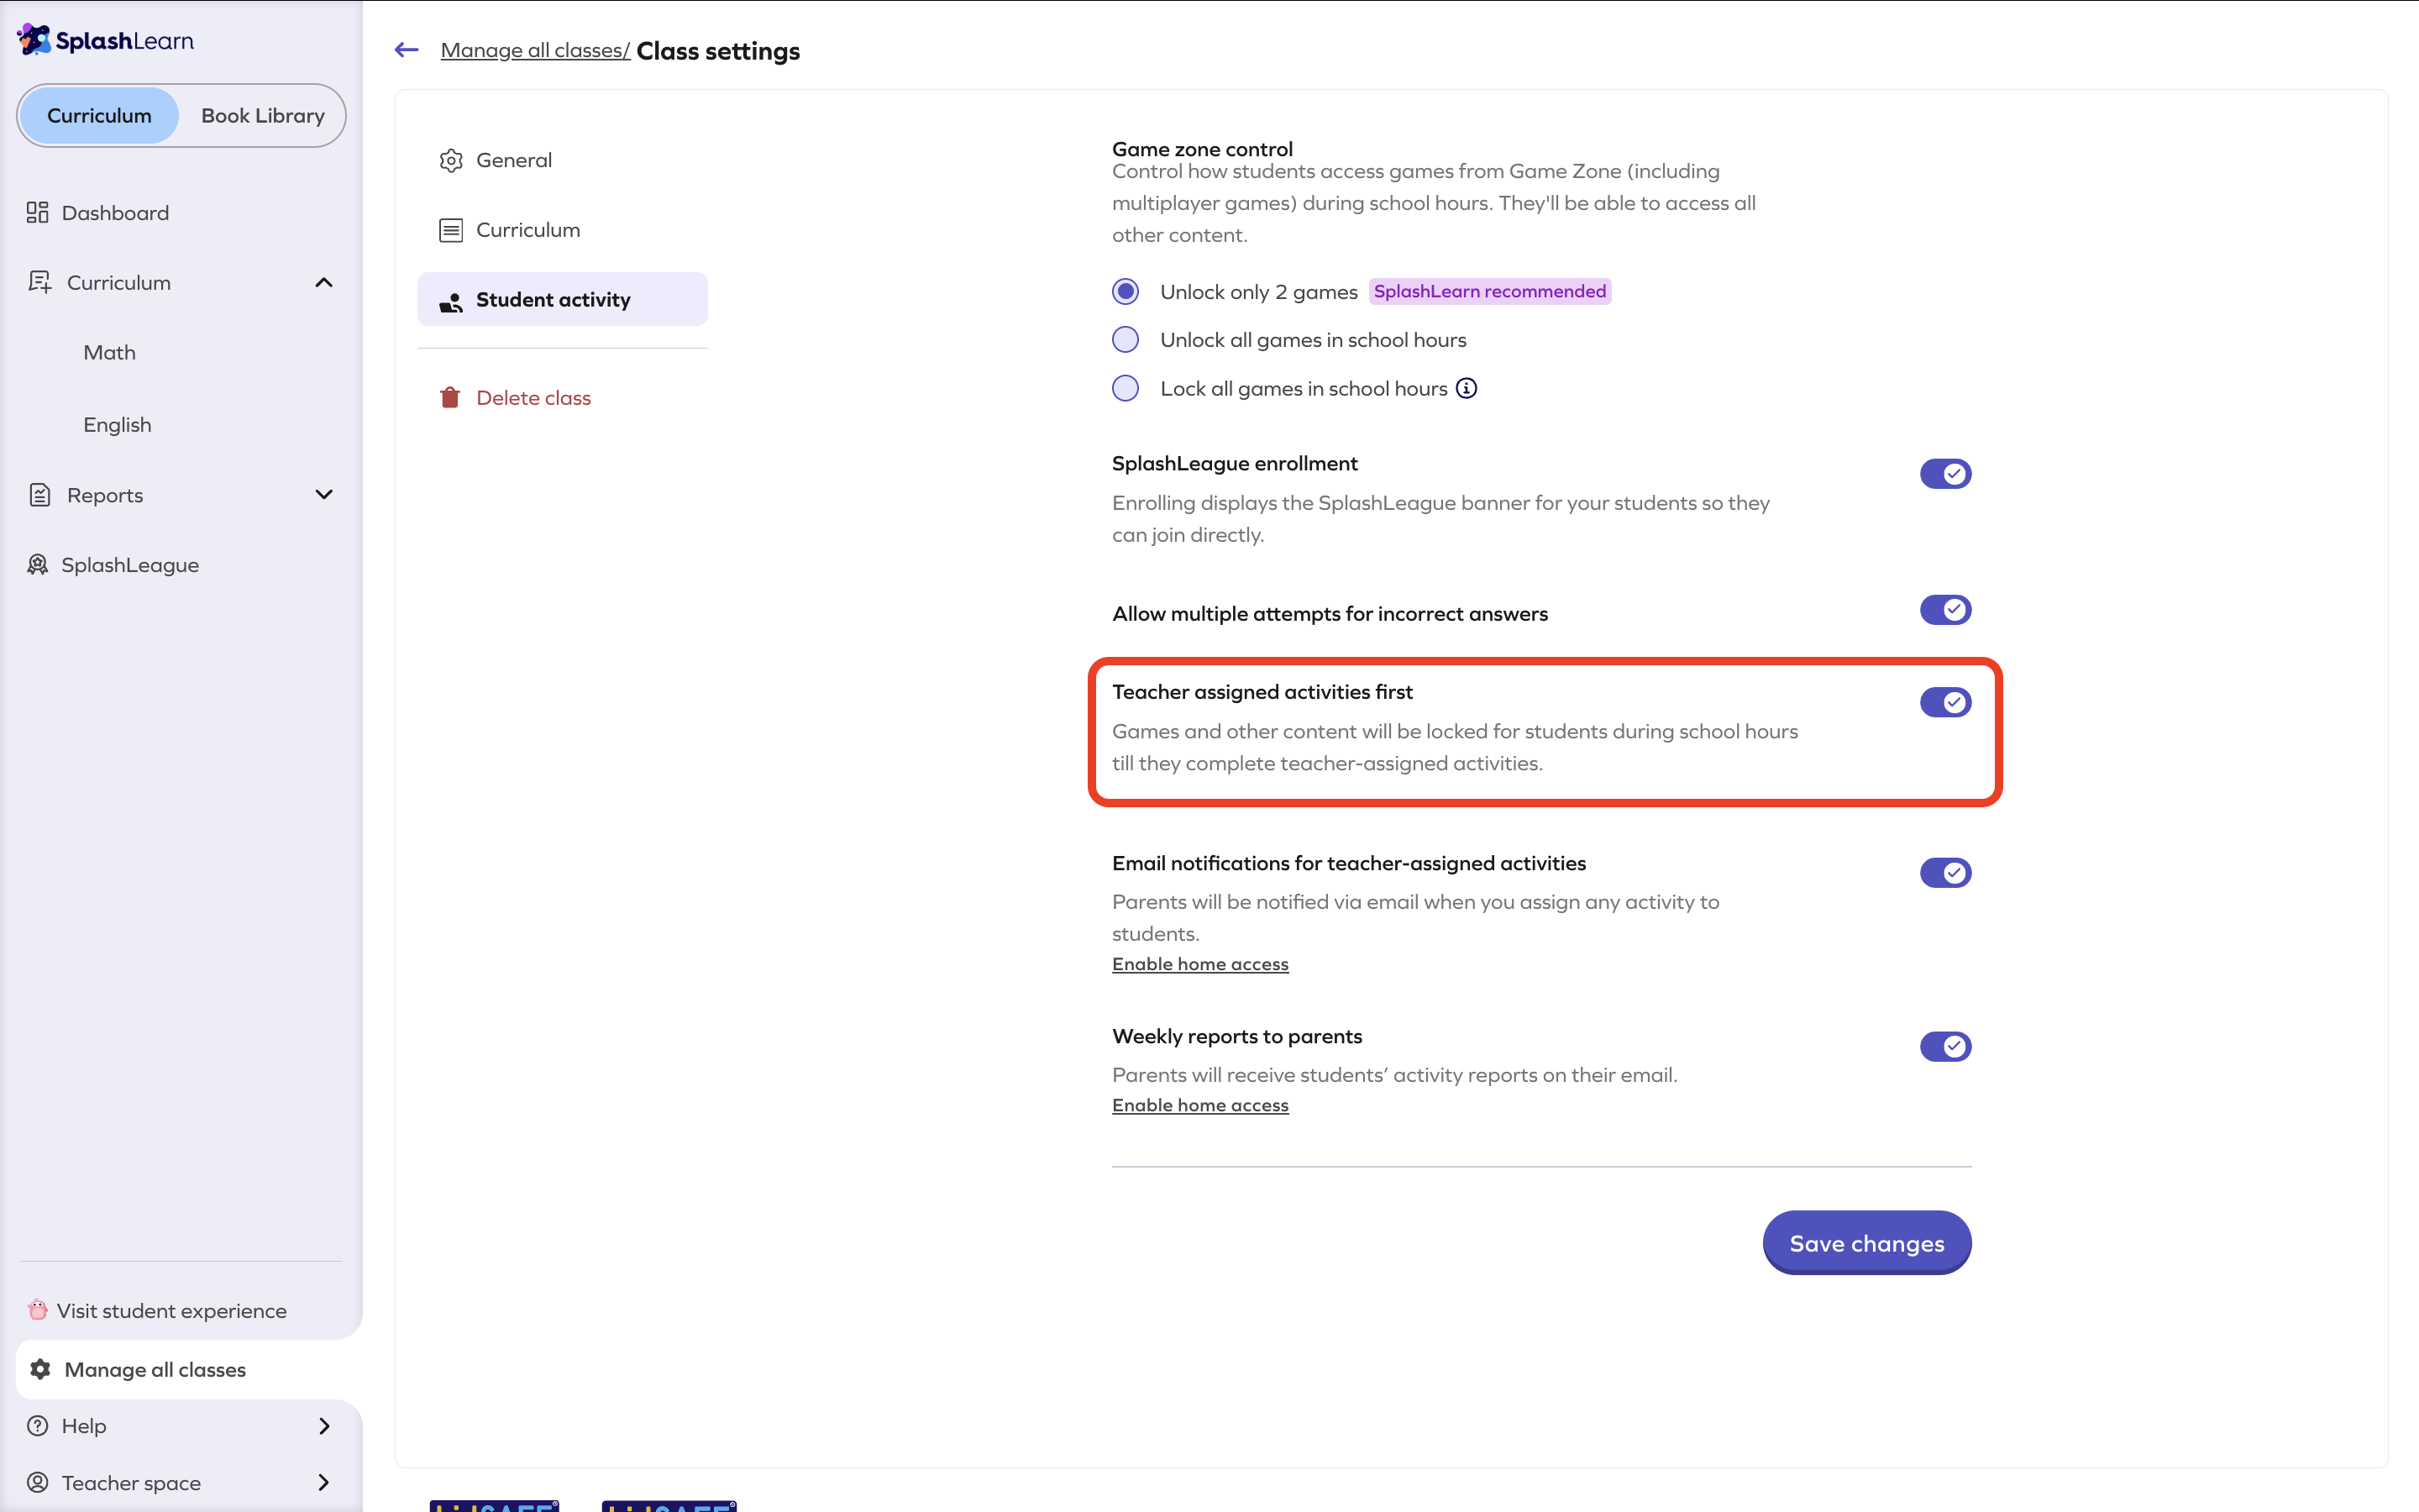Expand the Reports sidebar section chevron
The width and height of the screenshot is (2419, 1512).
(x=324, y=495)
